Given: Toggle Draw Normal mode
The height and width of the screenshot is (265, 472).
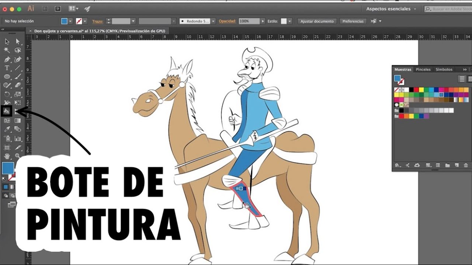Looking at the screenshot, I should click(6, 195).
